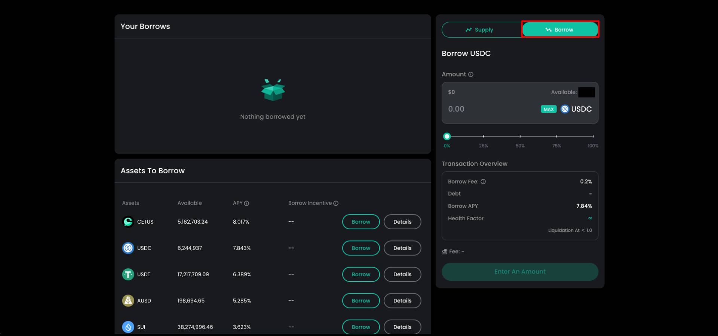Open Details for AUSD
The height and width of the screenshot is (336, 718).
pos(402,301)
